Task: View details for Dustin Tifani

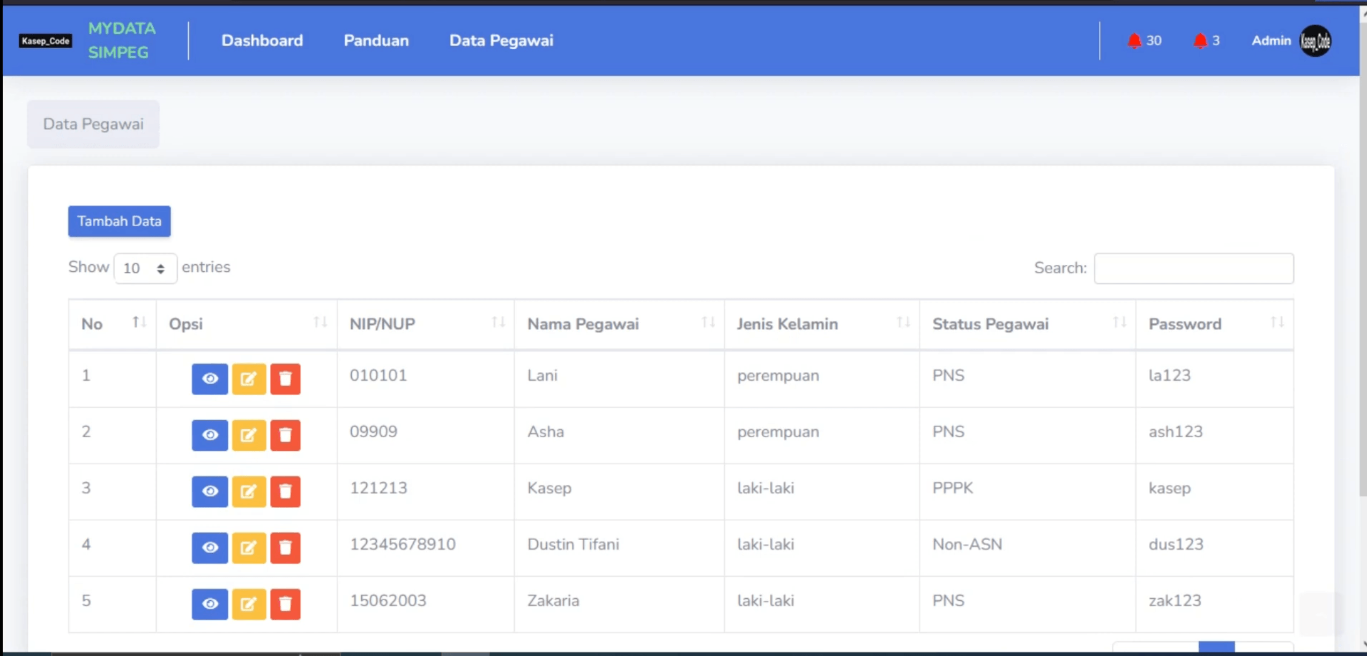Action: click(210, 548)
